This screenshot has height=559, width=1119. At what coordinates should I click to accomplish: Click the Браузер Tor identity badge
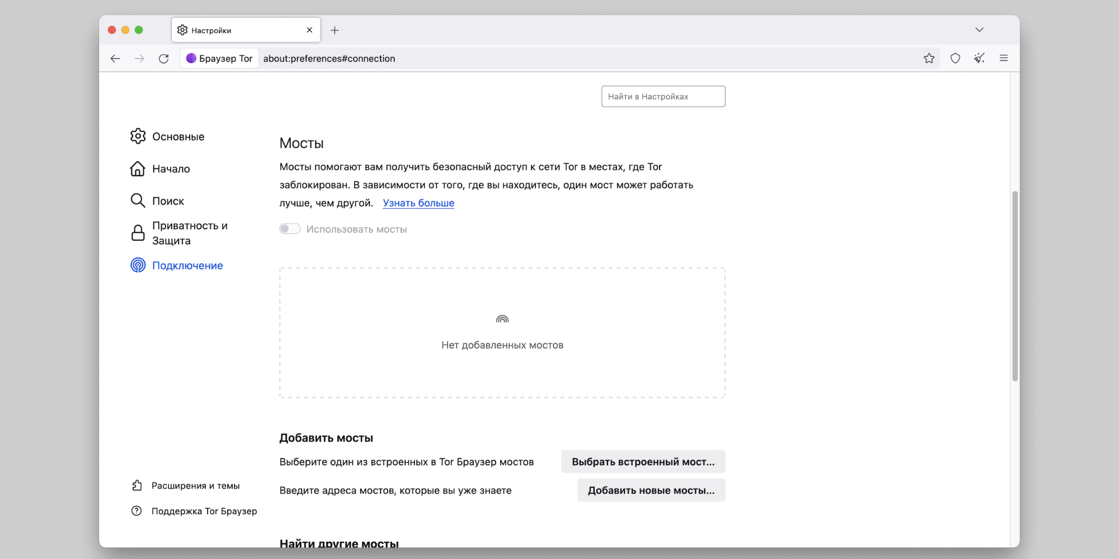click(219, 59)
